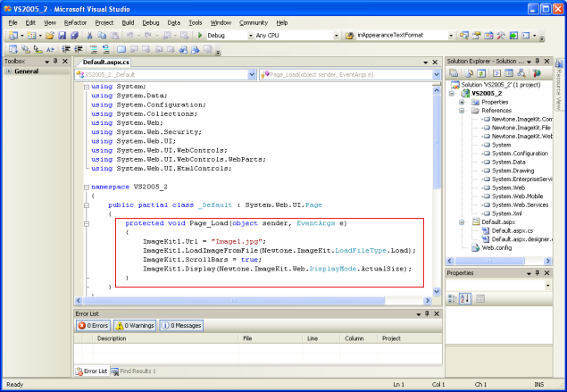Save the file with the floppy disk icon
Viewport: 567px width, 392px height.
[63, 36]
